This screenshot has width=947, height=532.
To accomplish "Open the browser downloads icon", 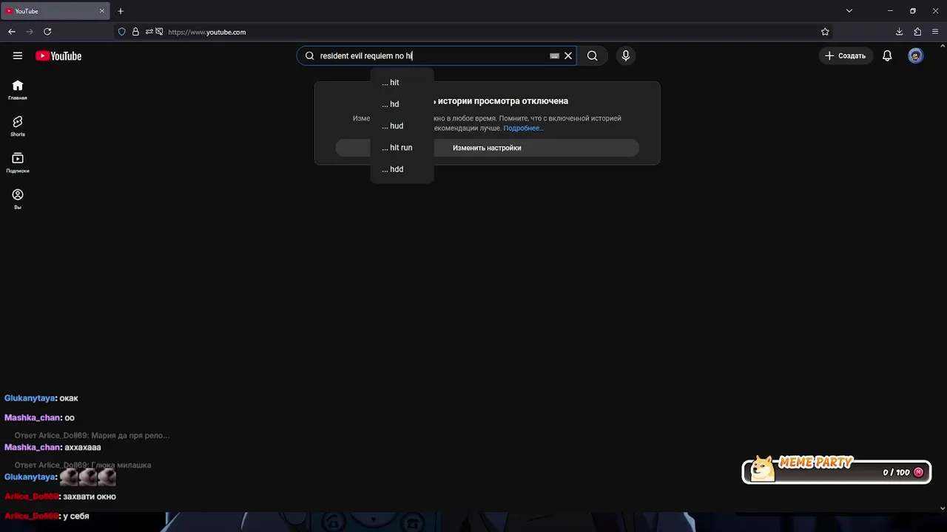I will (899, 32).
